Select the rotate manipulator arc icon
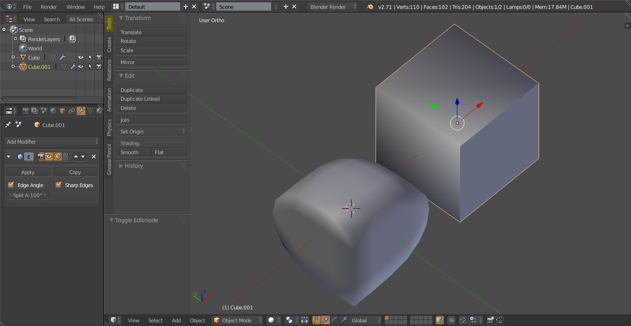This screenshot has width=631, height=326. click(334, 320)
